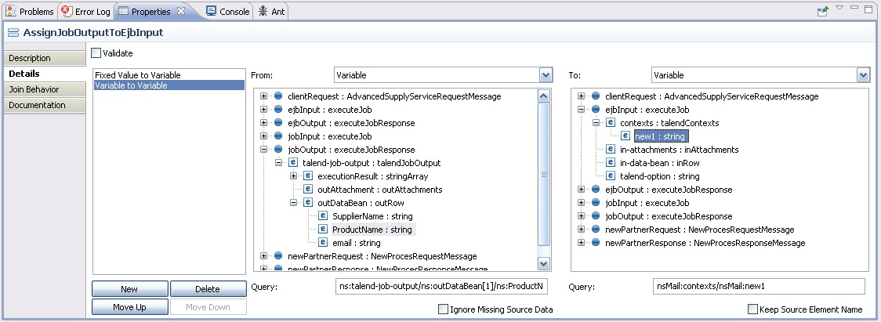Click the AssignJobOutputToEjbInput title icon
This screenshot has height=322, width=881.
pyautogui.click(x=13, y=33)
